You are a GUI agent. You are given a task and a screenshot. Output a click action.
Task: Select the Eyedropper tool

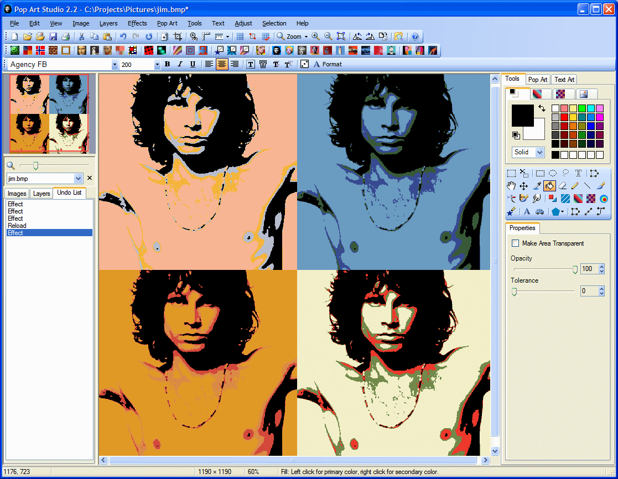tap(536, 186)
